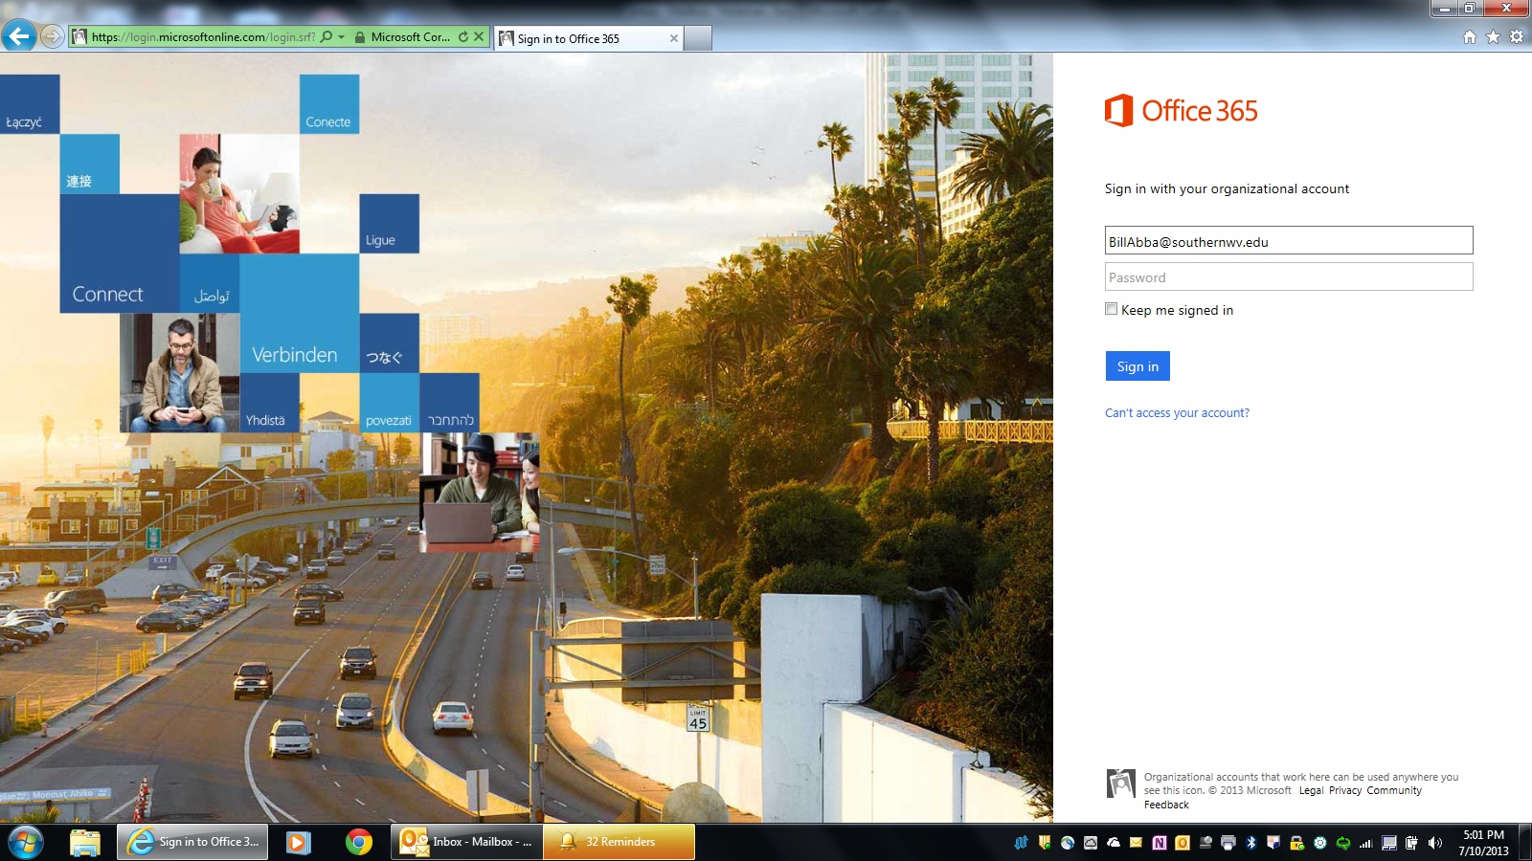Click the printer tray icon

tap(1228, 843)
